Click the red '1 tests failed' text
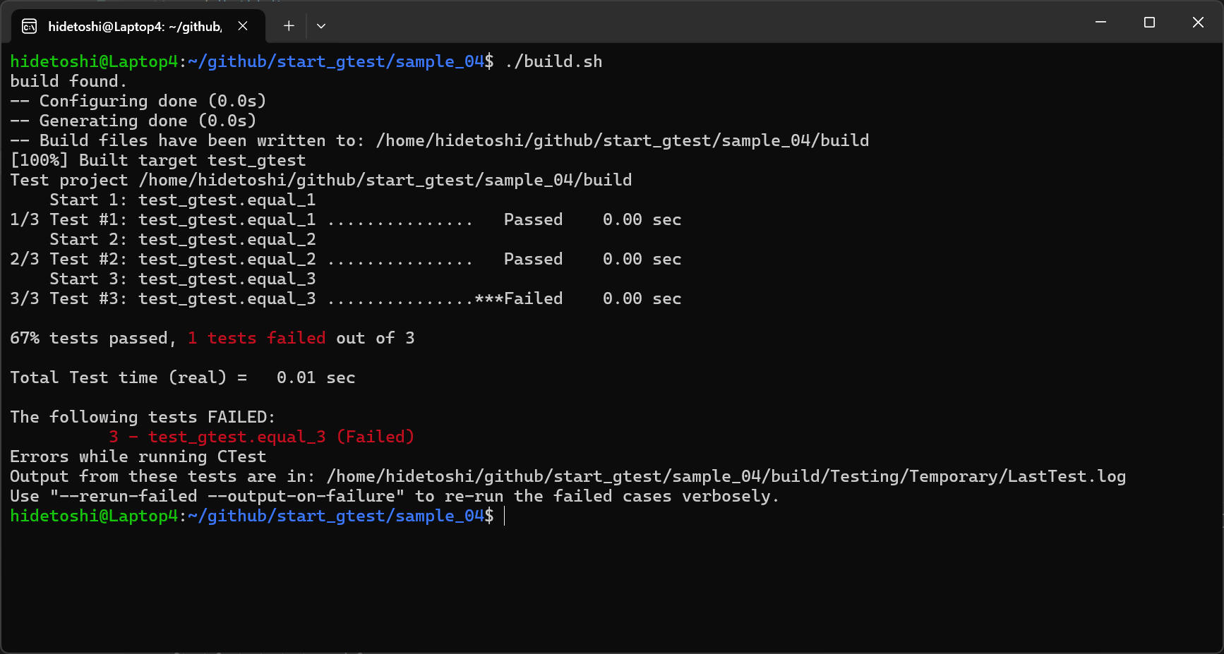Image resolution: width=1224 pixels, height=654 pixels. (x=257, y=338)
